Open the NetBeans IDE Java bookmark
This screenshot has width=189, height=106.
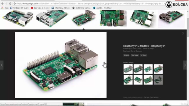(19, 8)
